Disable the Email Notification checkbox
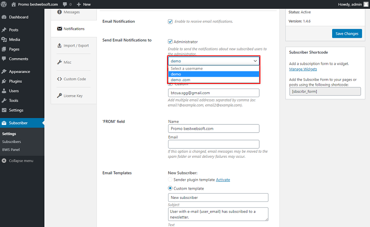The height and width of the screenshot is (227, 370). [170, 21]
